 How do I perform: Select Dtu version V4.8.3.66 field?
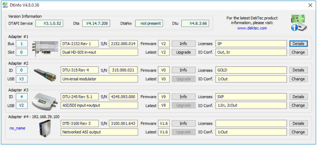pyautogui.click(x=195, y=23)
